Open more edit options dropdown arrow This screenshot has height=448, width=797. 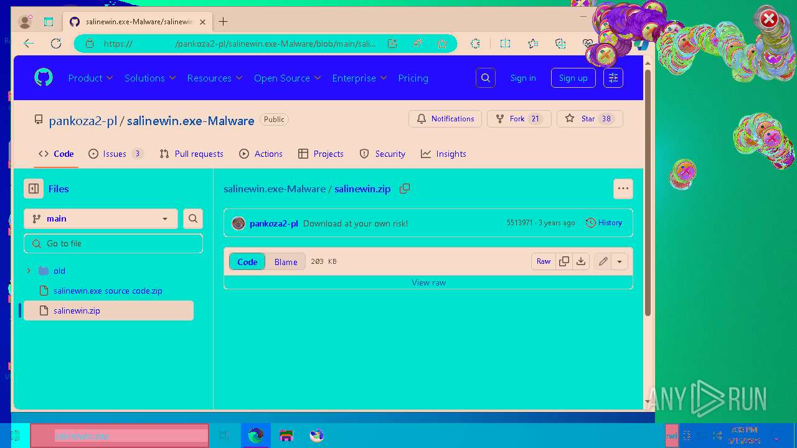click(x=620, y=261)
